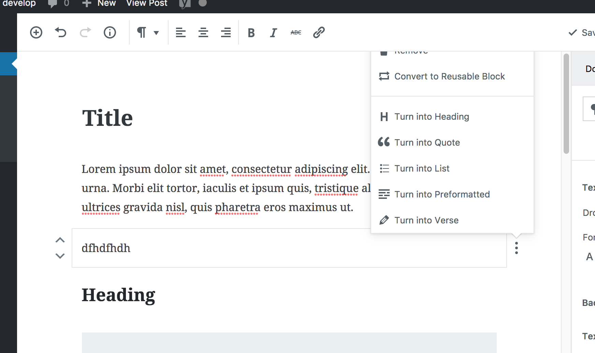The image size is (595, 353).
Task: Open View Post in the admin bar
Action: 146,3
